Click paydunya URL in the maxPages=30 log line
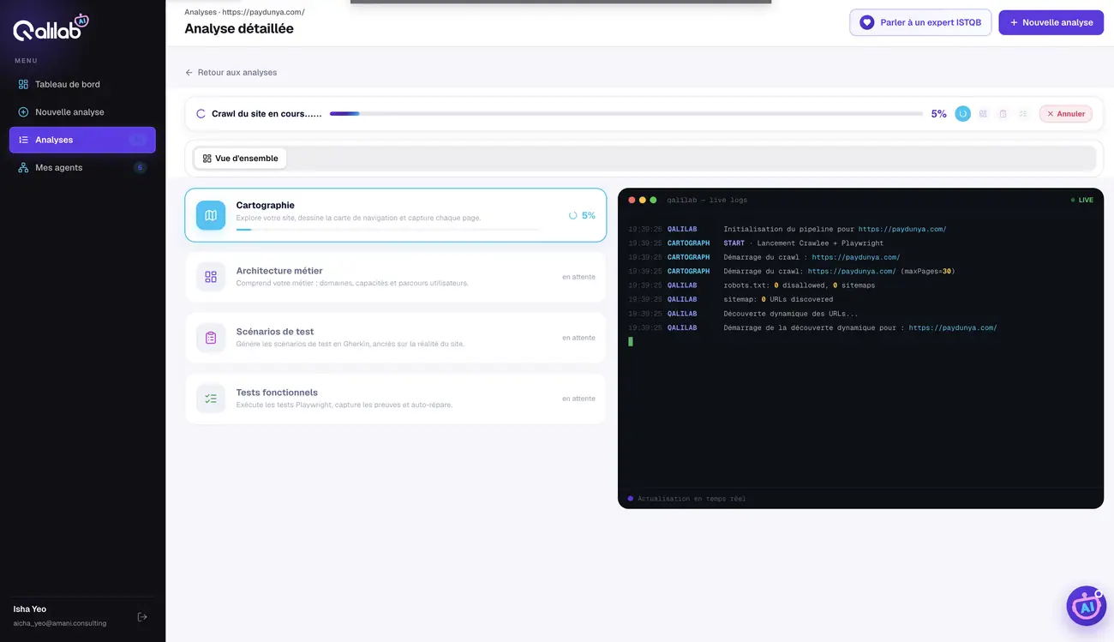Screen dimensions: 1114x642 tap(852, 271)
